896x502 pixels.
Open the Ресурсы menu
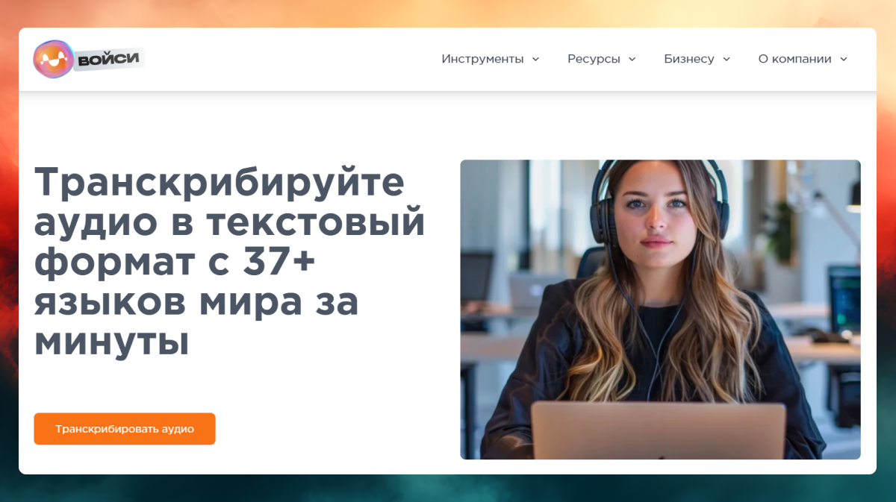pyautogui.click(x=594, y=59)
